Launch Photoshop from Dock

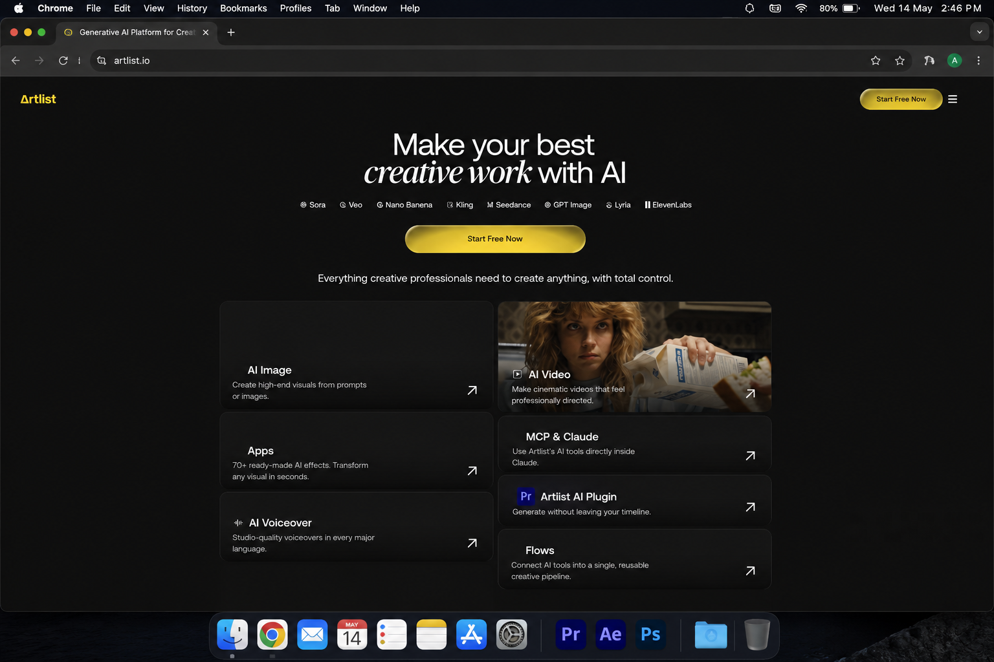pos(651,634)
